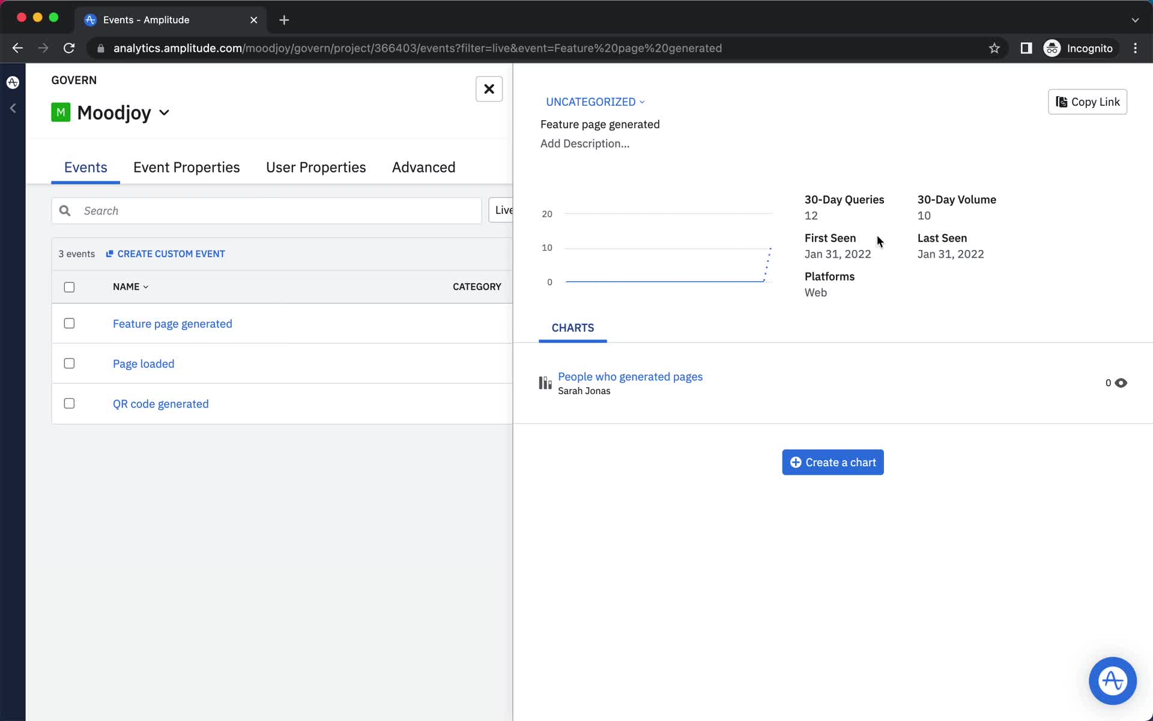Click the Amplitude logo in left sidebar
This screenshot has height=721, width=1153.
(13, 82)
